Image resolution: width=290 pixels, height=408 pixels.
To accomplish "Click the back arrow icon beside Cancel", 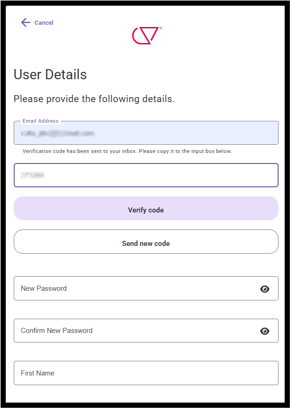I will 26,22.
